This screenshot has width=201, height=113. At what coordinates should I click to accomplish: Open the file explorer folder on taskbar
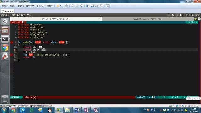(x=67, y=110)
